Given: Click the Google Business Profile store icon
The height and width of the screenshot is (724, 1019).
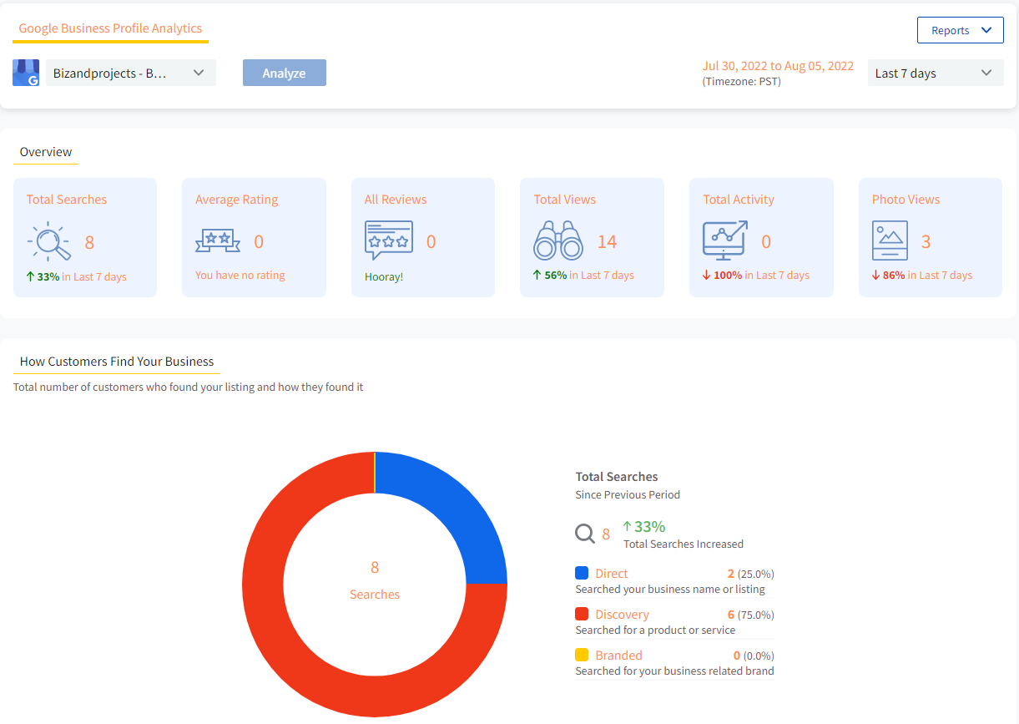Looking at the screenshot, I should pos(26,73).
